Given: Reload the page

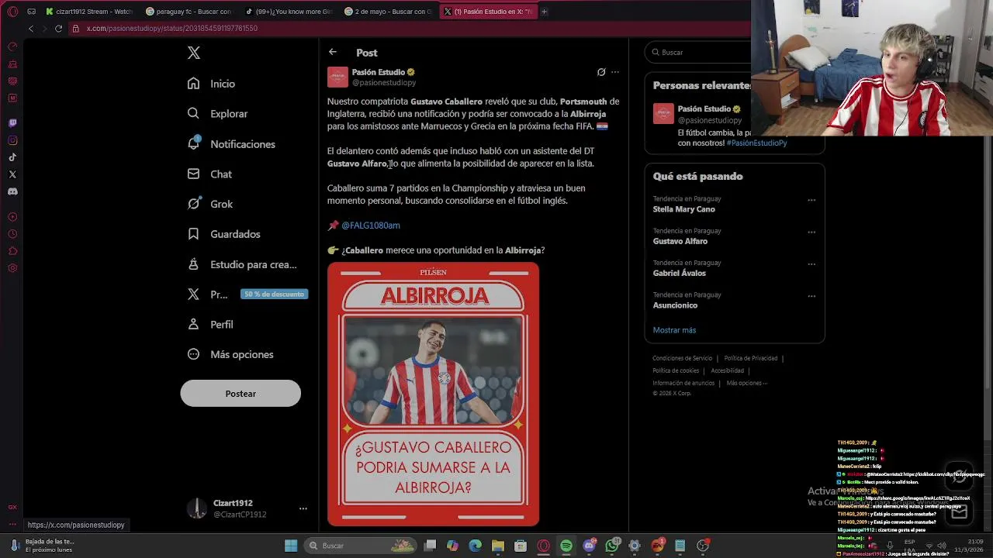Looking at the screenshot, I should (58, 28).
